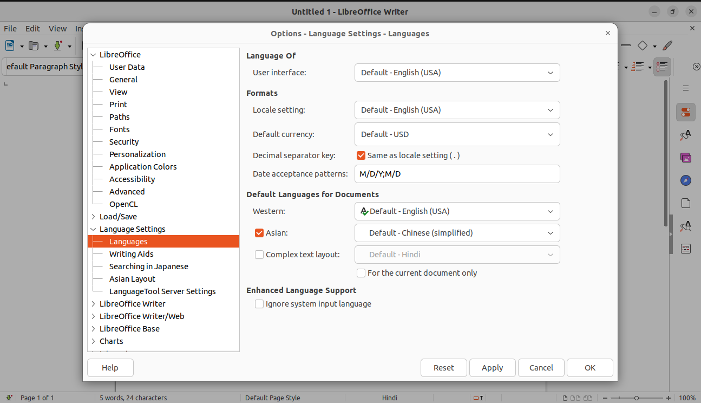This screenshot has height=403, width=701.
Task: Click '5 words, 24 characters' in status bar
Action: (133, 398)
